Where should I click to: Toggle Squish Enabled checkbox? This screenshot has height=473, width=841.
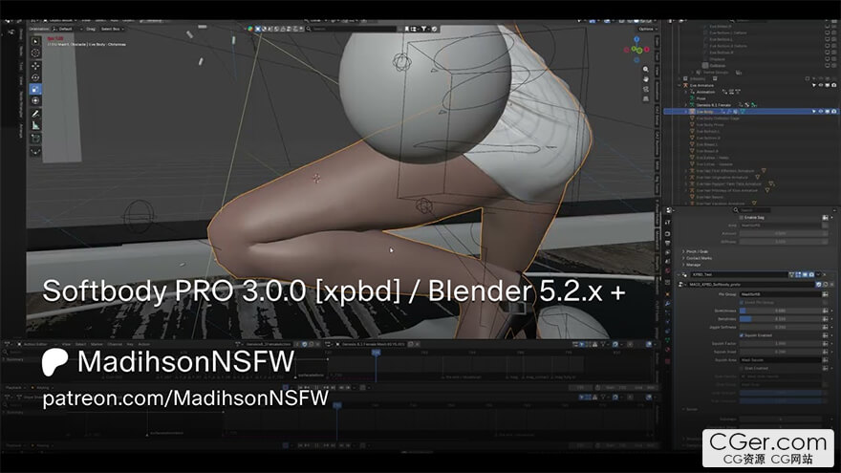pyautogui.click(x=742, y=335)
